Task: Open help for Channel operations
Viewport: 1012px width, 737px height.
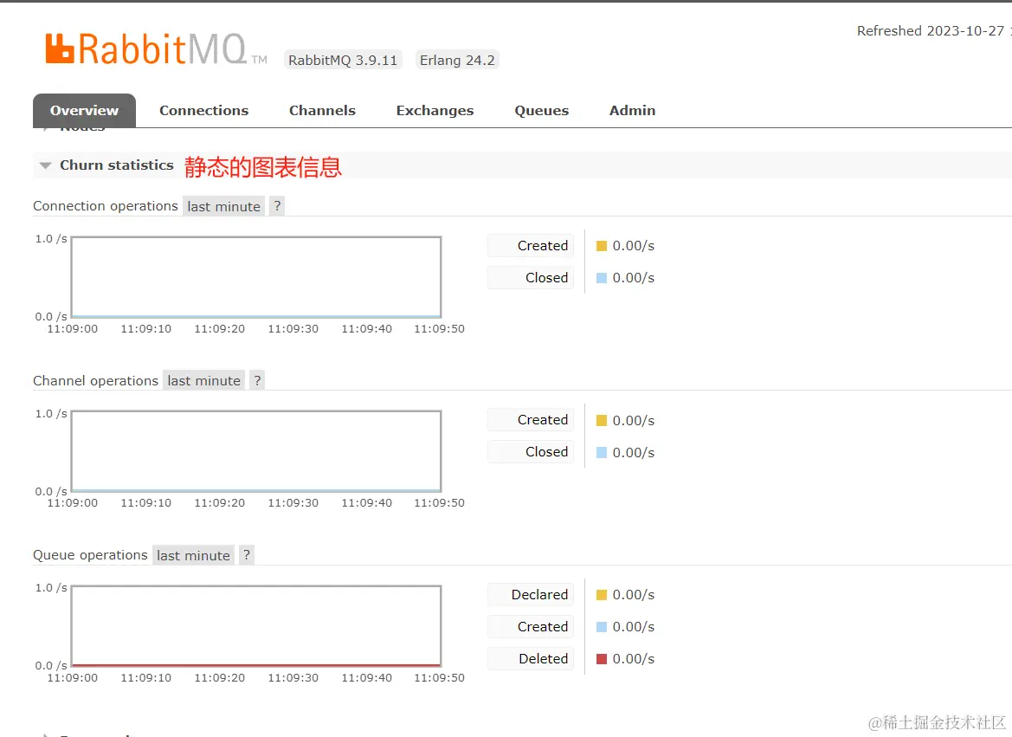Action: [257, 380]
